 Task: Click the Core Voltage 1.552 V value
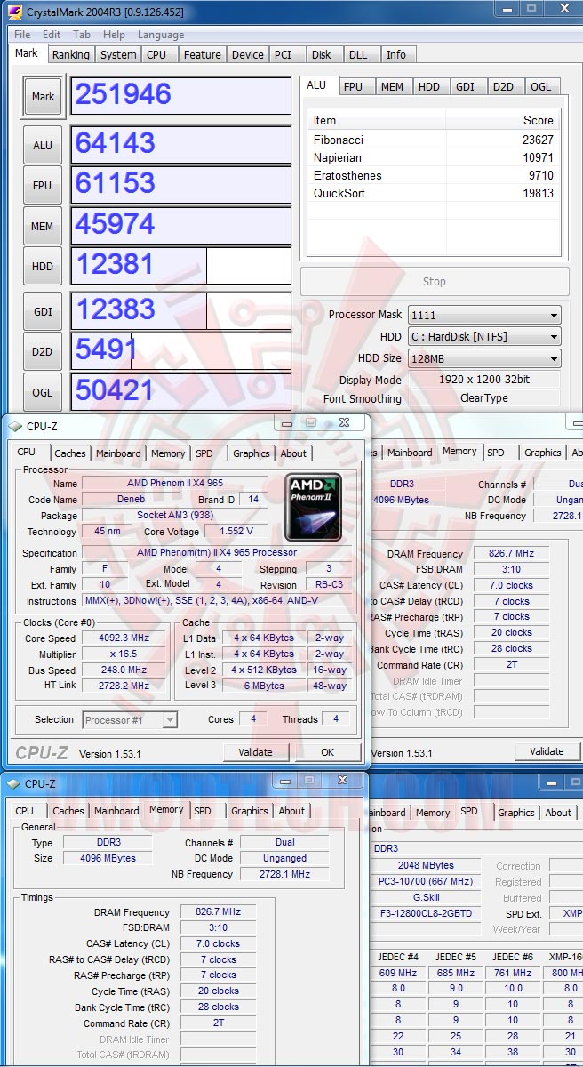pos(236,532)
